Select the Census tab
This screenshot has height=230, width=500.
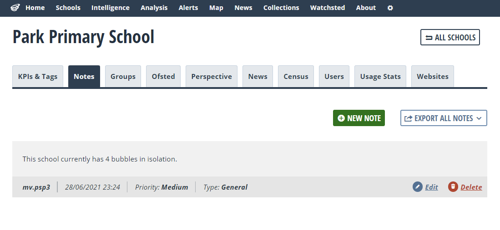[296, 76]
